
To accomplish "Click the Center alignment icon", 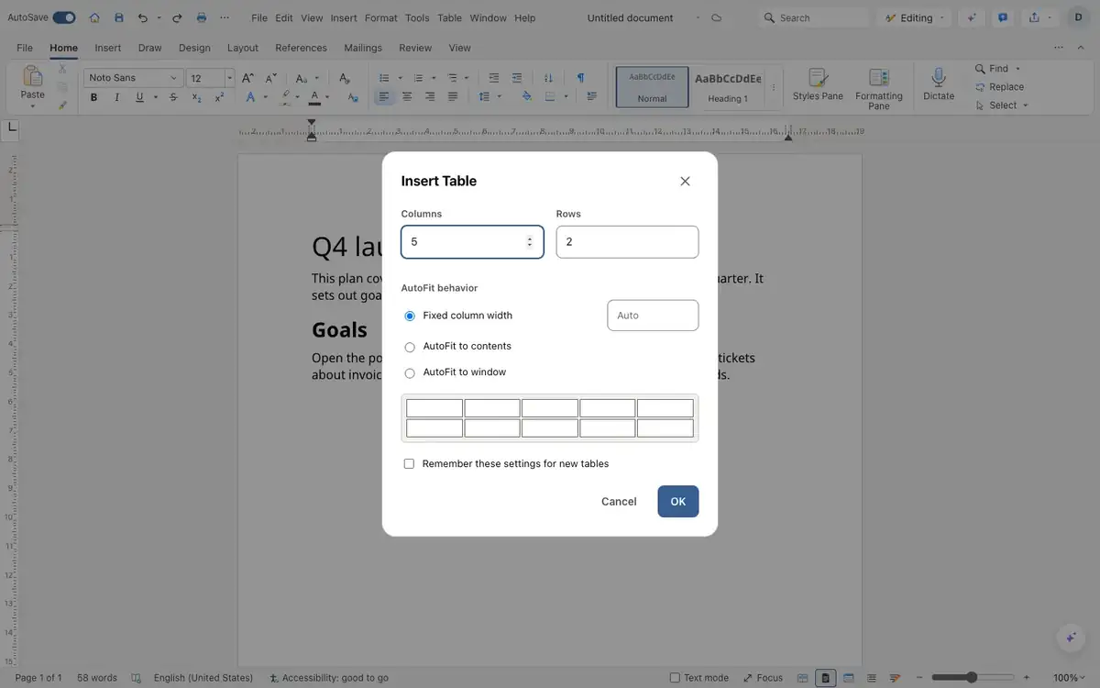I will tap(407, 96).
